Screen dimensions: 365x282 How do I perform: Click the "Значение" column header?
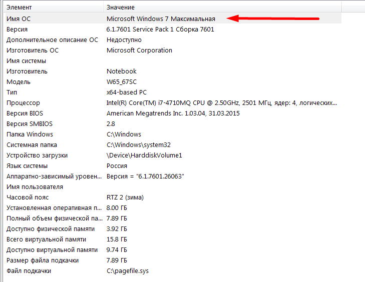coord(121,8)
